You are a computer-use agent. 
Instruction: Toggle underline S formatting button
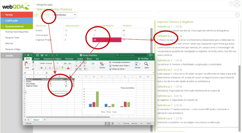50,68
